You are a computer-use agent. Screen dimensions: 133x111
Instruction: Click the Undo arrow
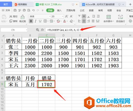(x=33, y=10)
